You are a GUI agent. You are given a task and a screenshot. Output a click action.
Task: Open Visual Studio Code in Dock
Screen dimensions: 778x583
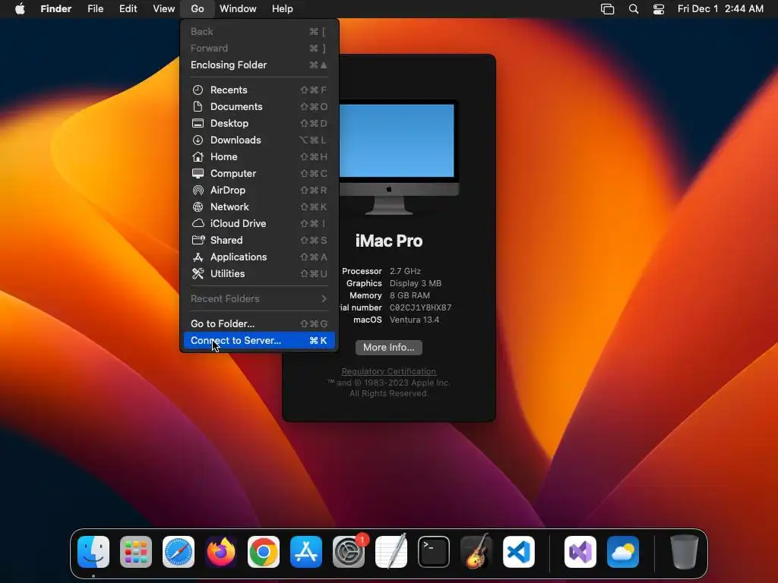pyautogui.click(x=519, y=552)
